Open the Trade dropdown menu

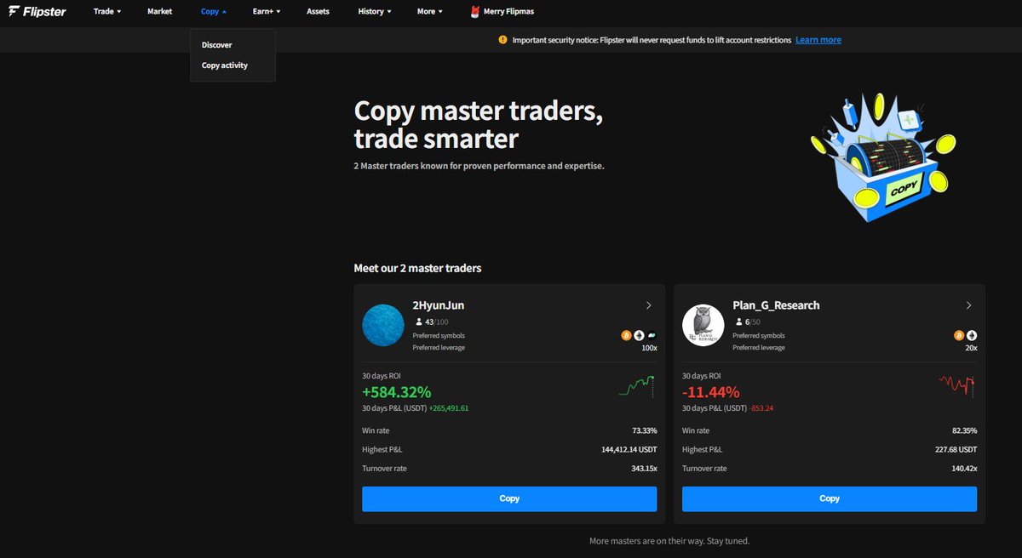tap(107, 12)
